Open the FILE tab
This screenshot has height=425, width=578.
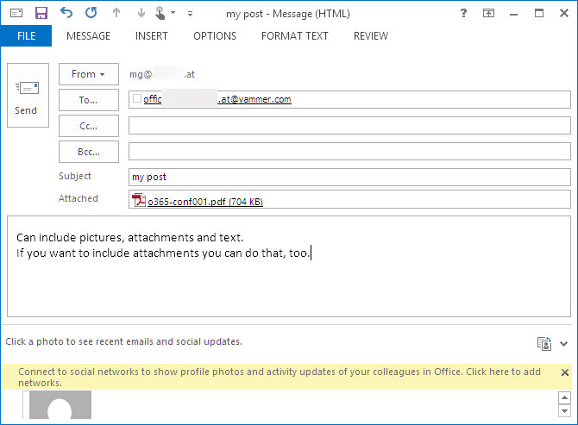pos(26,36)
